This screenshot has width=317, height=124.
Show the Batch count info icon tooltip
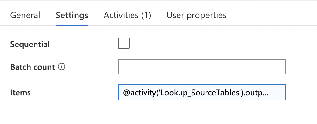pyautogui.click(x=62, y=66)
